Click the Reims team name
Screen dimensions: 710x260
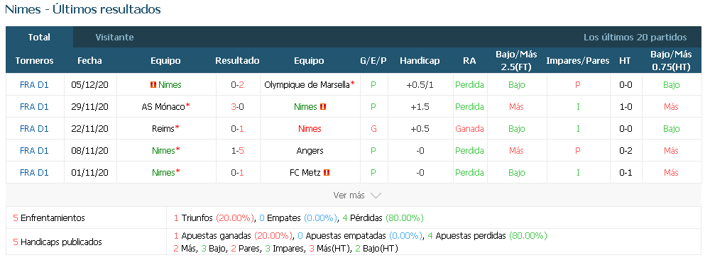163,129
